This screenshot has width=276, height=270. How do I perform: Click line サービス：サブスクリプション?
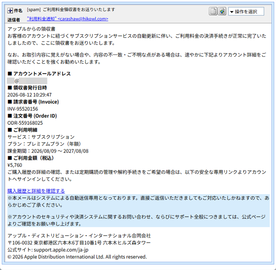(x=41, y=137)
